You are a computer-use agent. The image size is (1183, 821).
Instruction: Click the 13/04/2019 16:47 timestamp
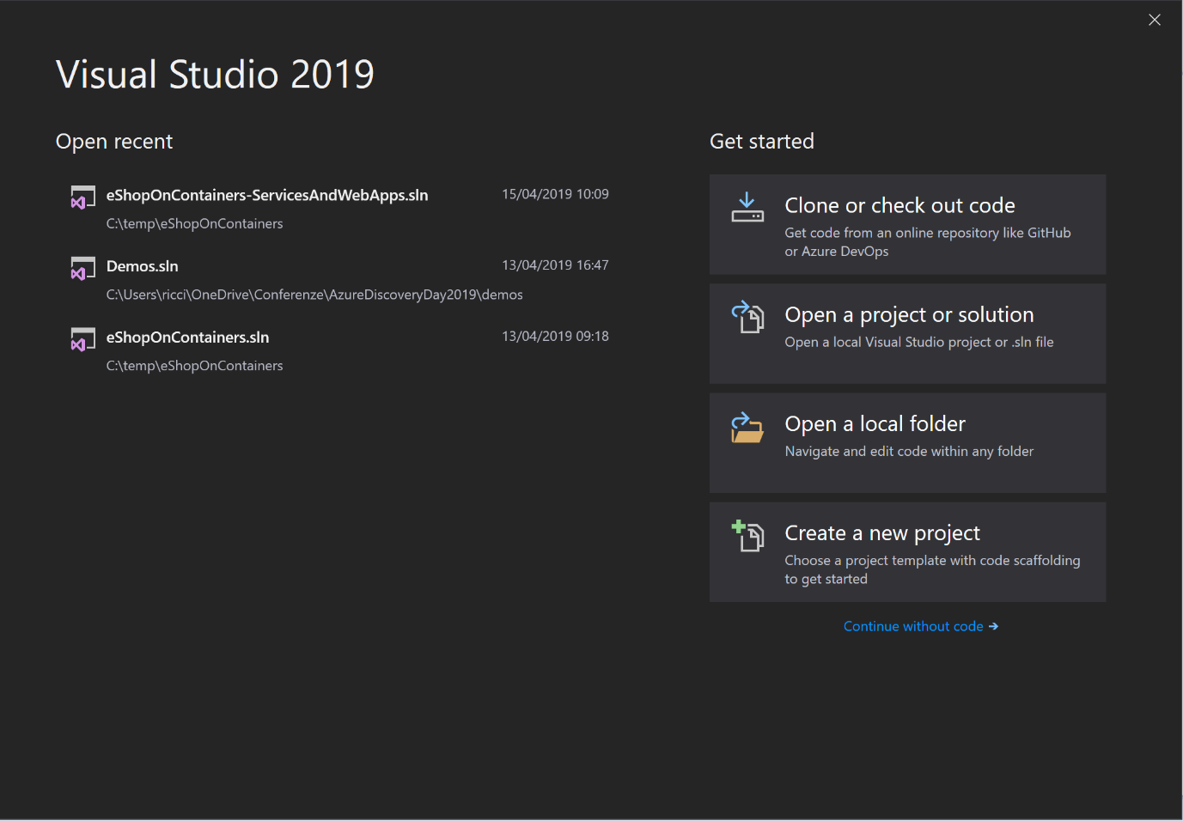pyautogui.click(x=555, y=265)
